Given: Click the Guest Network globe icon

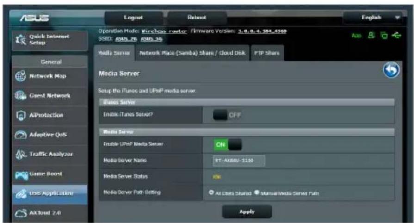Looking at the screenshot, I should tap(20, 95).
